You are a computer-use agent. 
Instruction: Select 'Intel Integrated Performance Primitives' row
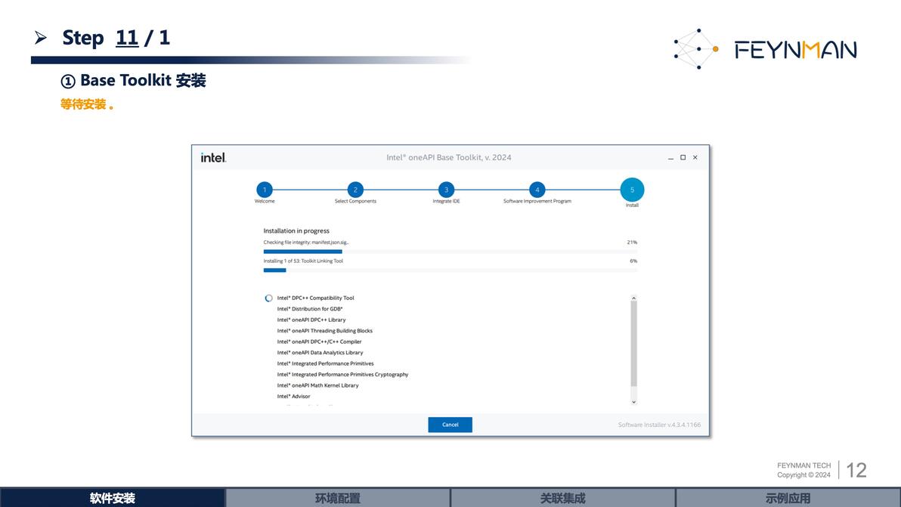point(325,363)
